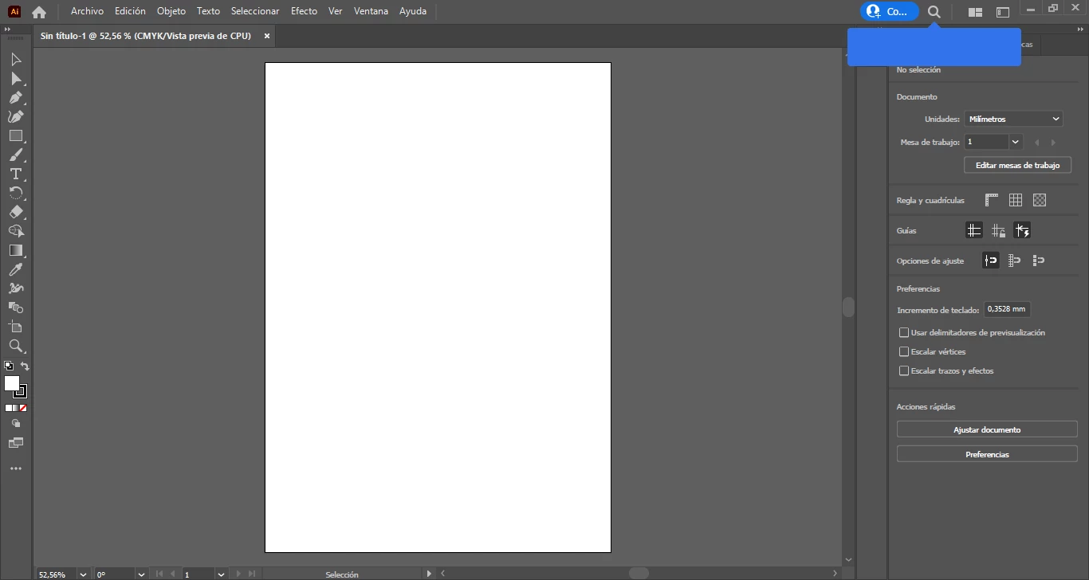Select the Paintbrush tool

click(16, 155)
